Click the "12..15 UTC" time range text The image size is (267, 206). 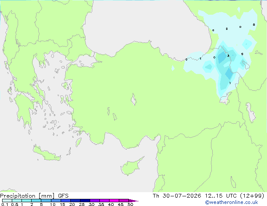click(x=221, y=196)
